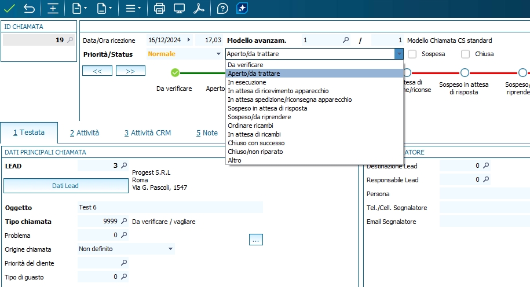530x287 pixels.
Task: Select 'Sospeso/da riprendere' option
Action: (315, 117)
